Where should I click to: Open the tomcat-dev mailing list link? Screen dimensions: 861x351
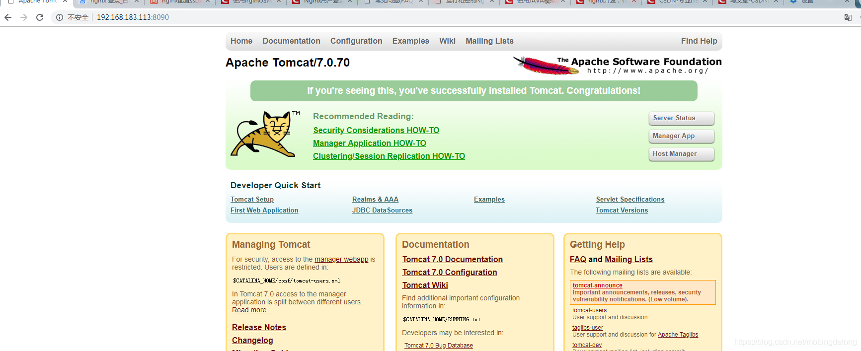point(587,345)
